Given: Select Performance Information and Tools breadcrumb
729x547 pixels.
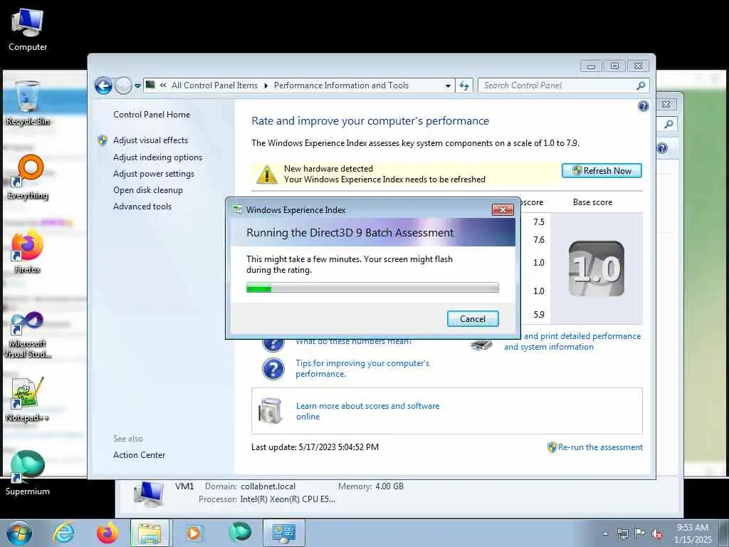Looking at the screenshot, I should [341, 85].
